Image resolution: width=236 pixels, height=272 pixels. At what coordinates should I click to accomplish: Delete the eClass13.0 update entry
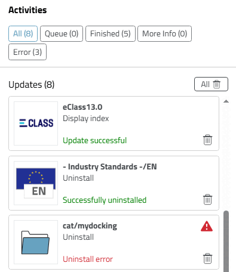tap(207, 140)
